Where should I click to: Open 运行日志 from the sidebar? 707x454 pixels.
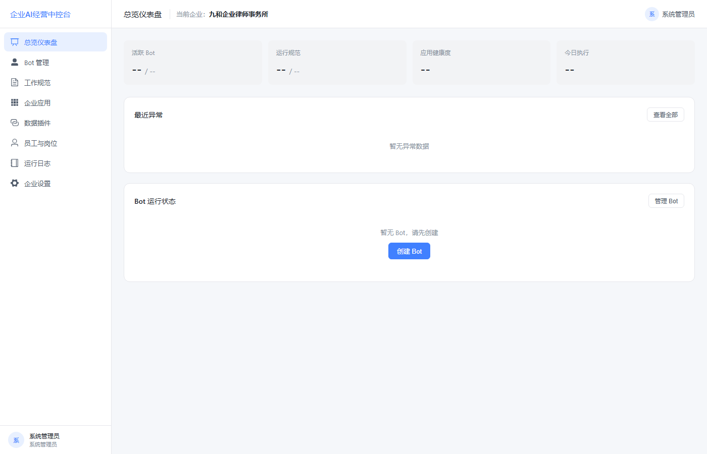click(x=56, y=163)
